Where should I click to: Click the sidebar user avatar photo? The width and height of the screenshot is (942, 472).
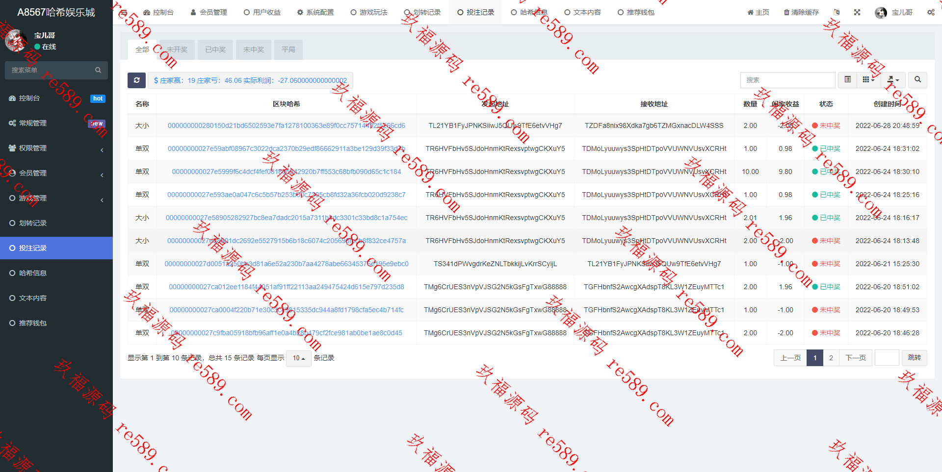coord(16,41)
